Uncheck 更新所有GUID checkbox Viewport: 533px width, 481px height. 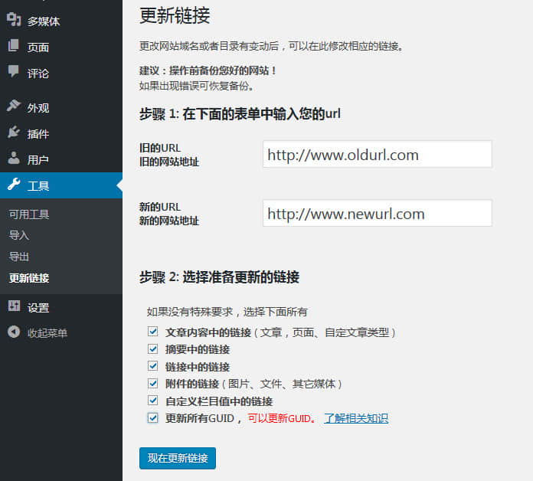click(x=152, y=417)
